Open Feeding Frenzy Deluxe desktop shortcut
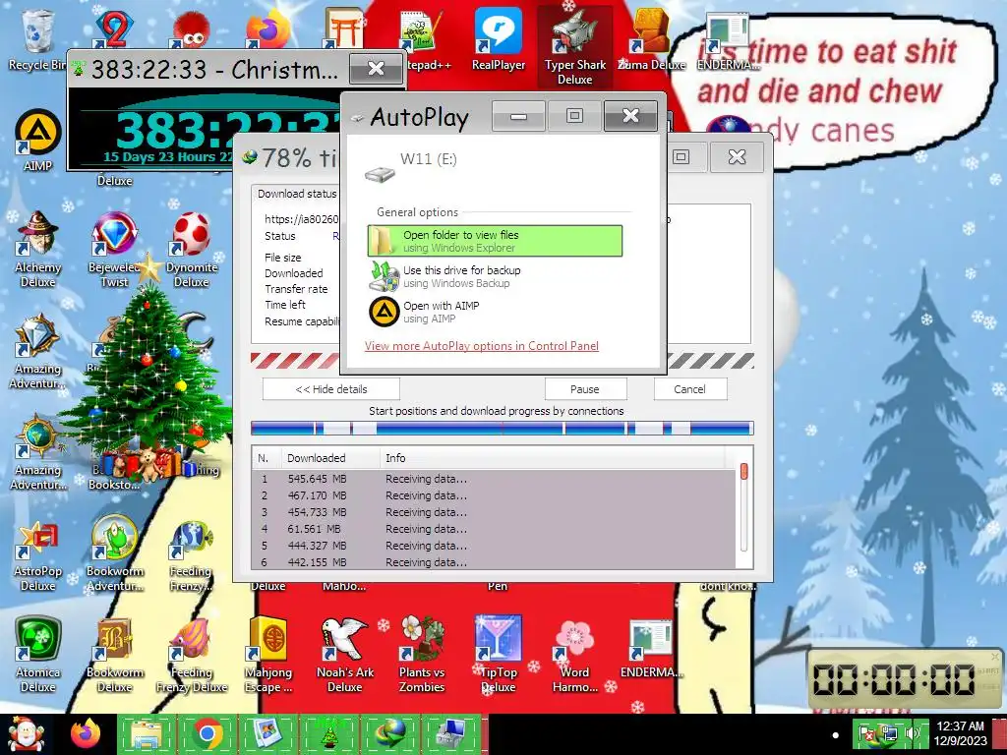The height and width of the screenshot is (755, 1007). pos(192,655)
